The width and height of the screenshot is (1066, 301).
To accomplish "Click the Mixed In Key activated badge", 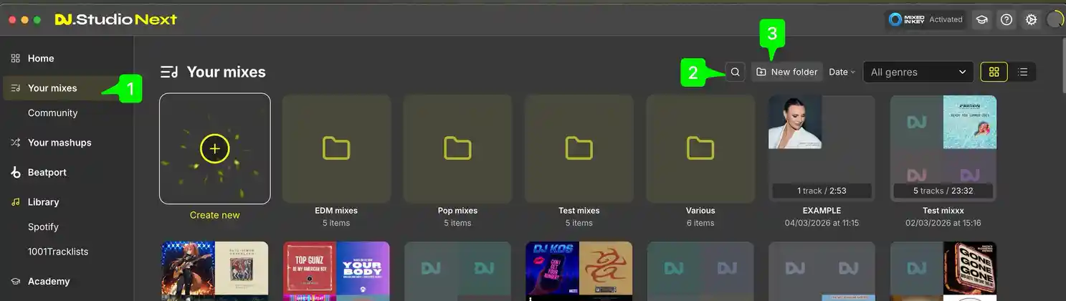I will [925, 20].
